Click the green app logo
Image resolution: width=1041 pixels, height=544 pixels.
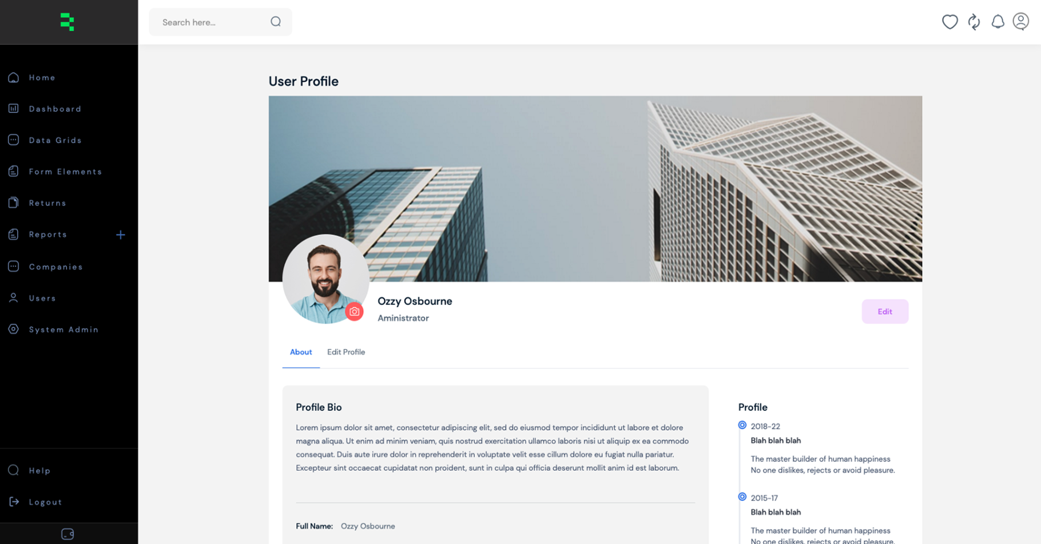tap(67, 22)
